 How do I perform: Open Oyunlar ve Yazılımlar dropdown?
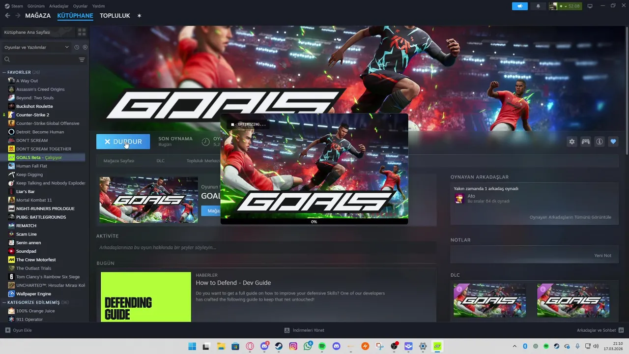click(x=36, y=47)
